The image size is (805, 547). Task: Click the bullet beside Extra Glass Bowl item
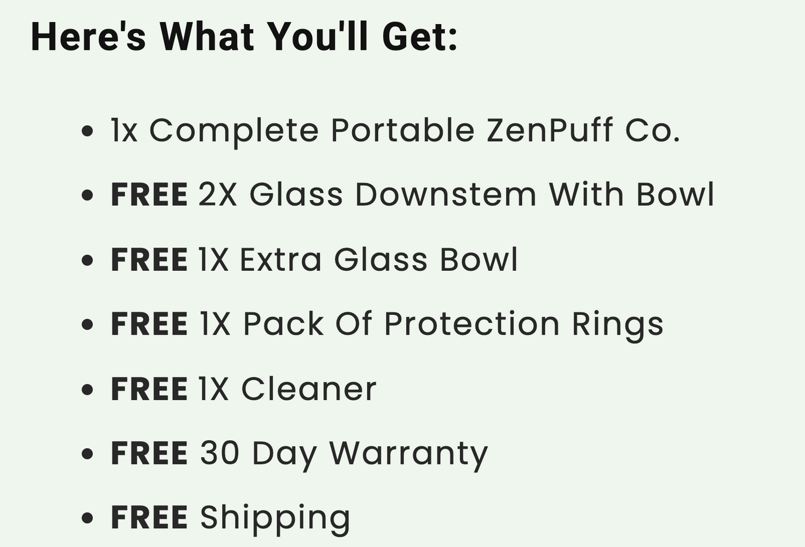(x=87, y=260)
